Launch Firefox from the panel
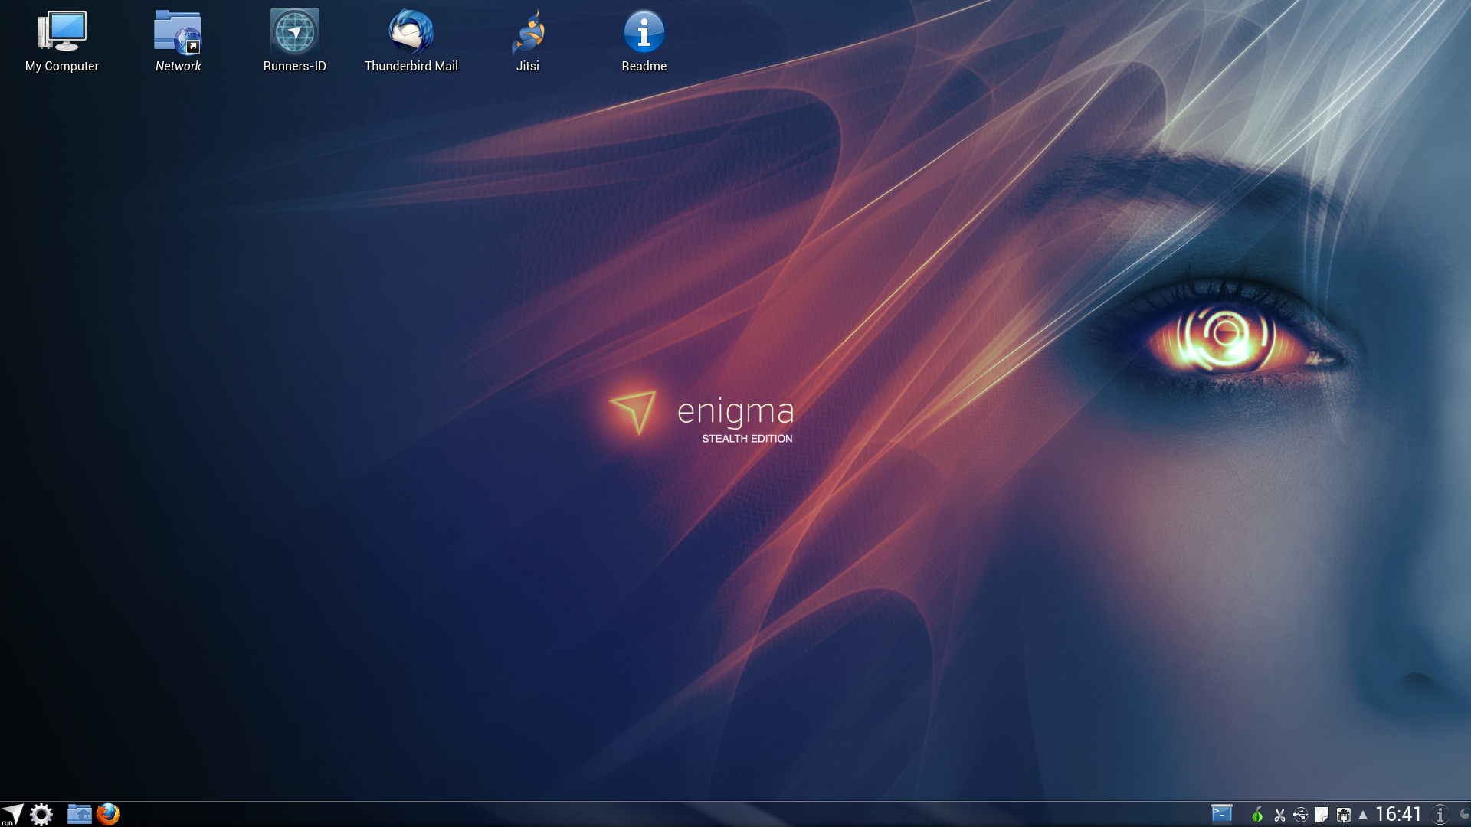This screenshot has width=1471, height=827. point(108,814)
